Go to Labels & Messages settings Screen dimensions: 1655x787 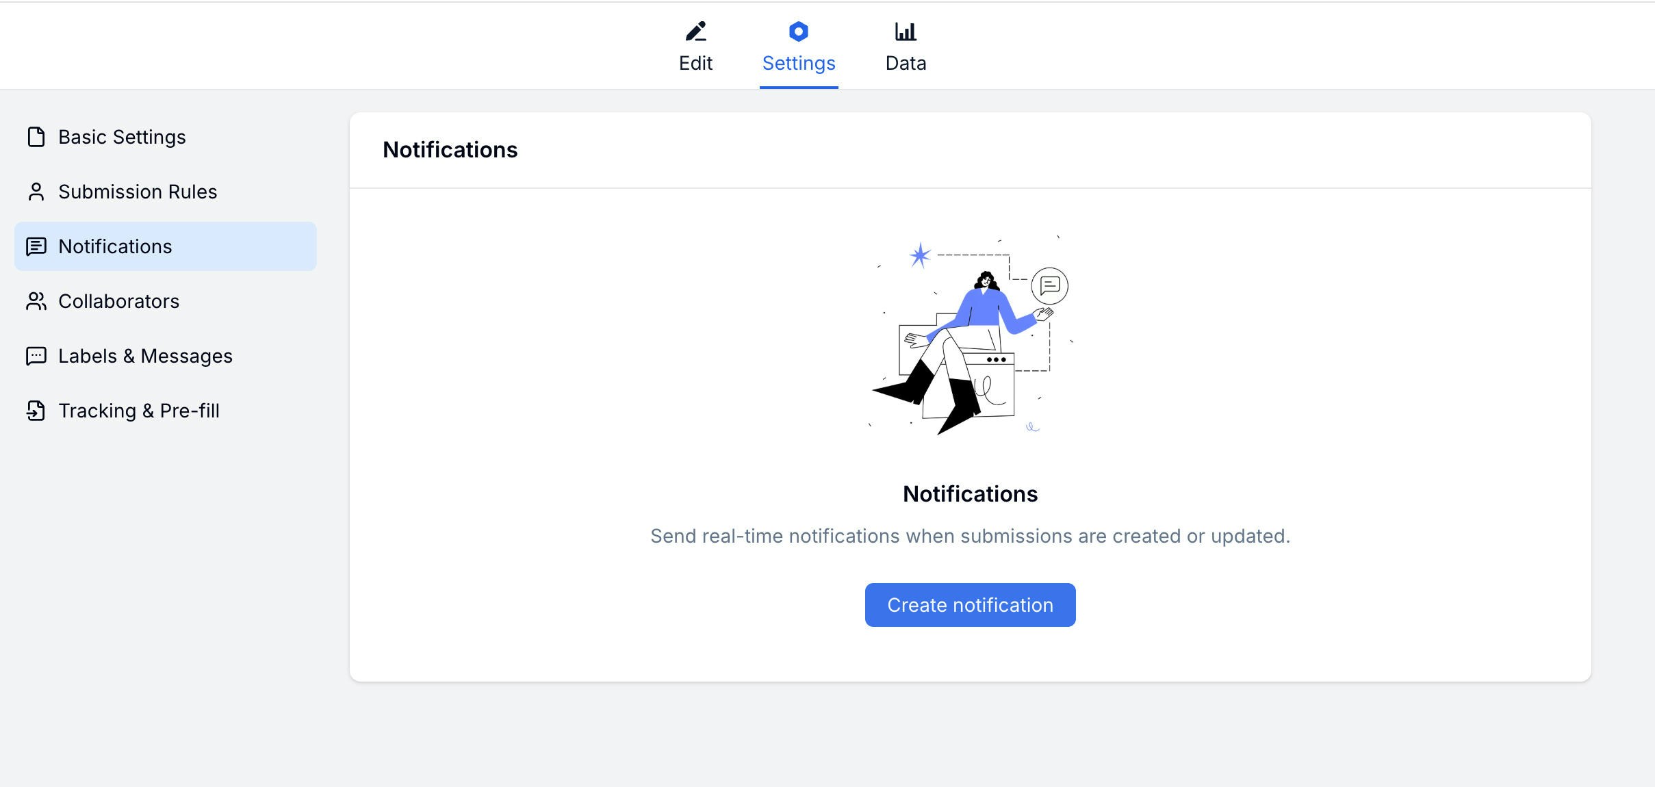click(144, 356)
